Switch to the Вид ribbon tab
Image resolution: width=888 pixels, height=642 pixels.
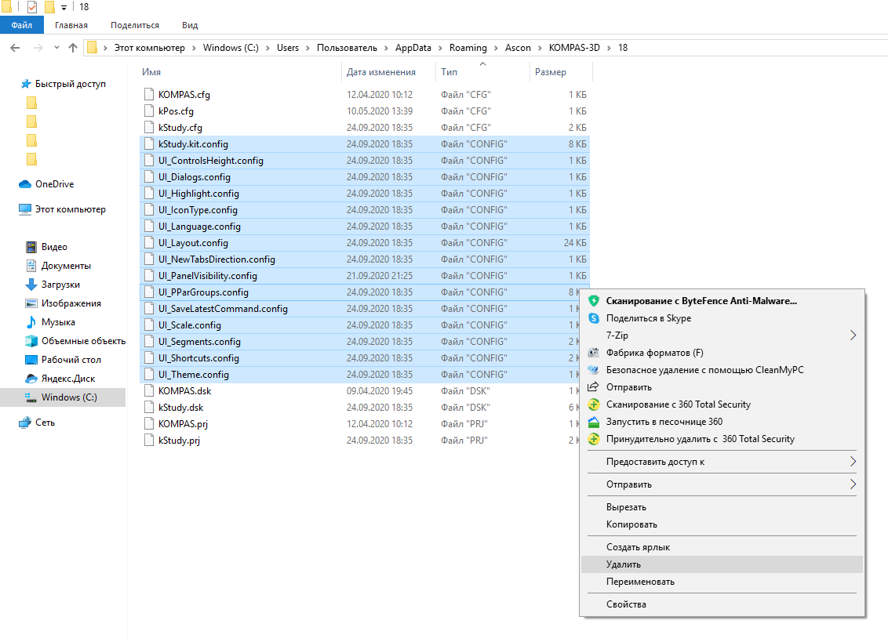pos(190,25)
